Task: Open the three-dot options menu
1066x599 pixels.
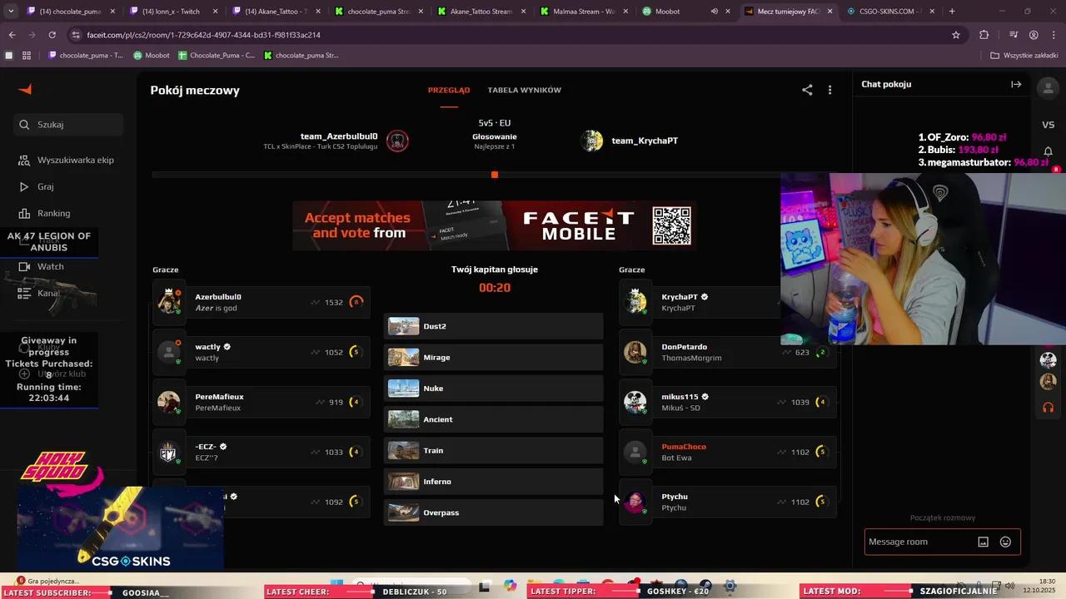Action: [829, 90]
